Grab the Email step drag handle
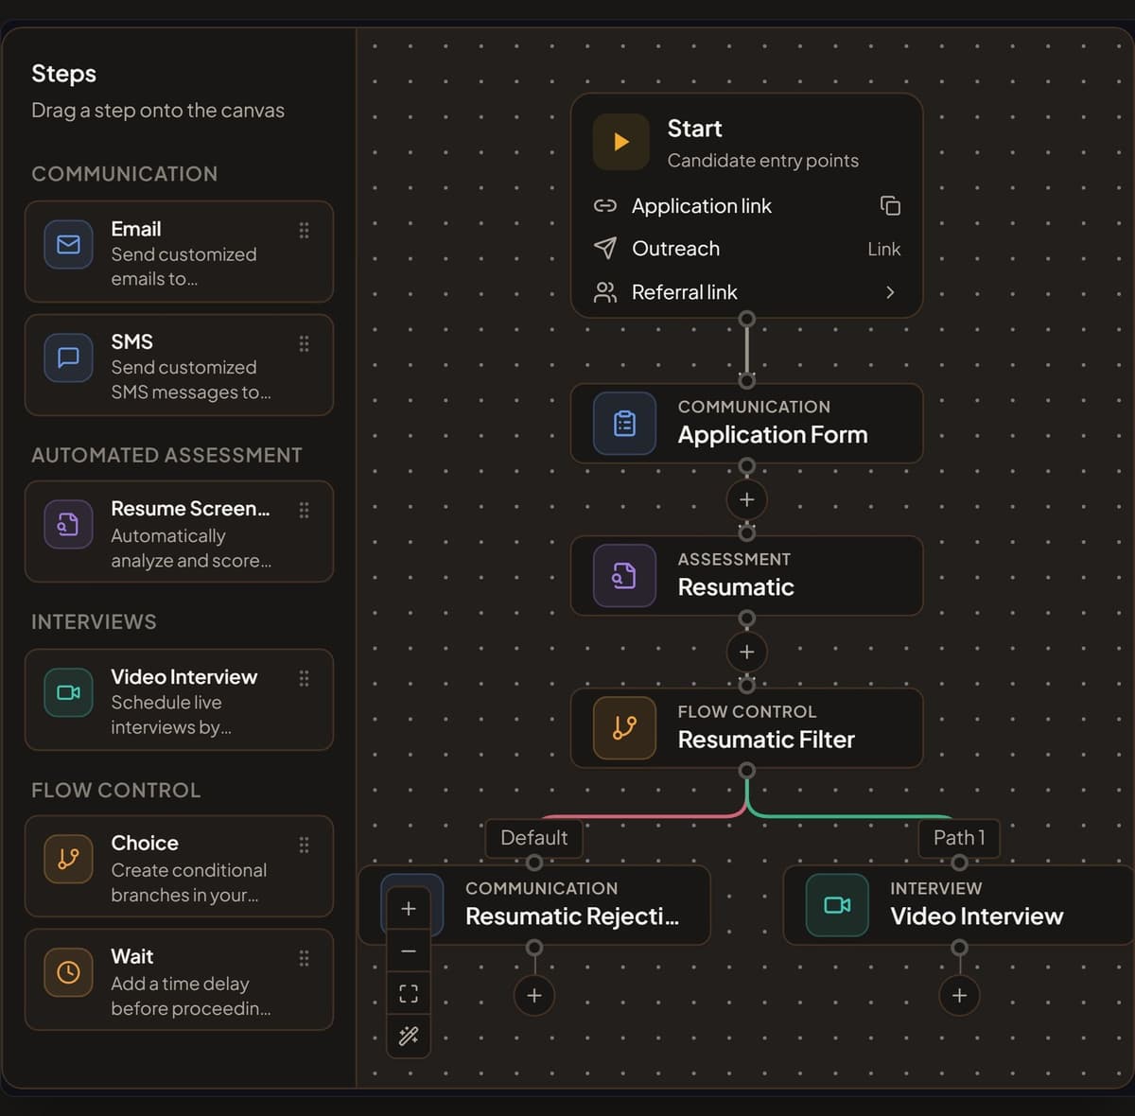 (x=304, y=230)
